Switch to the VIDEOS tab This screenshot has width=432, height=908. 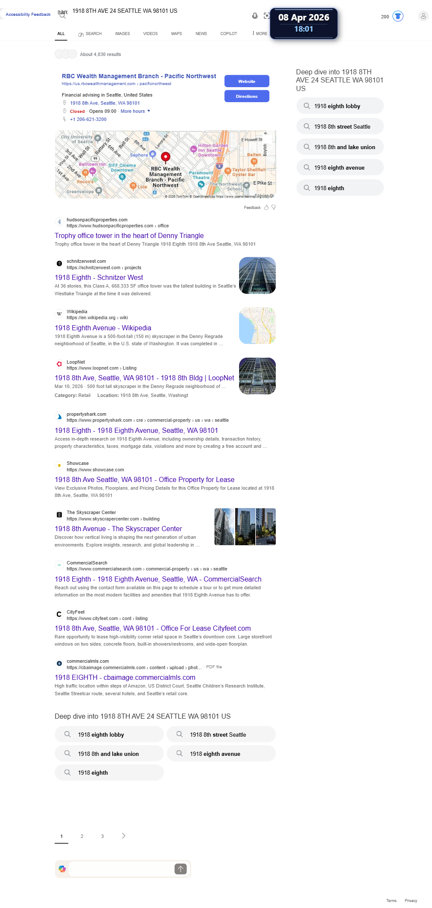point(150,34)
